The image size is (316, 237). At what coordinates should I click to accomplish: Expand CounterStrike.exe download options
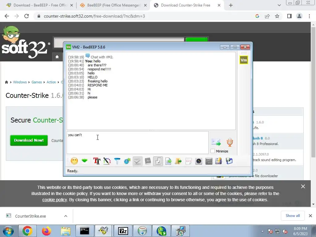pyautogui.click(x=66, y=216)
